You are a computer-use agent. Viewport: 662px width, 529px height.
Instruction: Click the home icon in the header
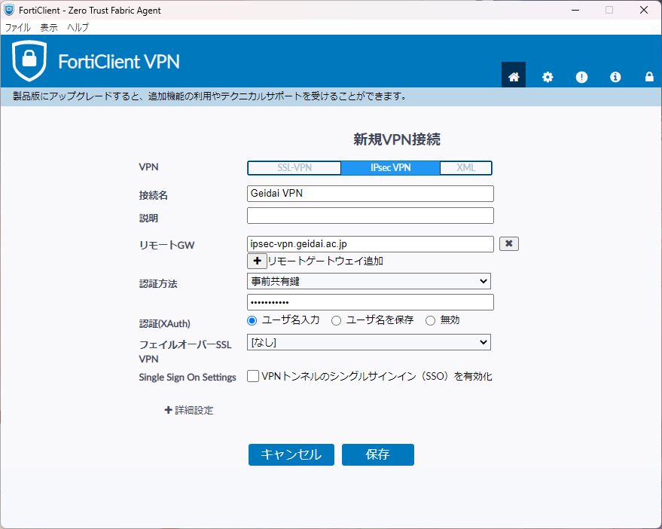514,76
